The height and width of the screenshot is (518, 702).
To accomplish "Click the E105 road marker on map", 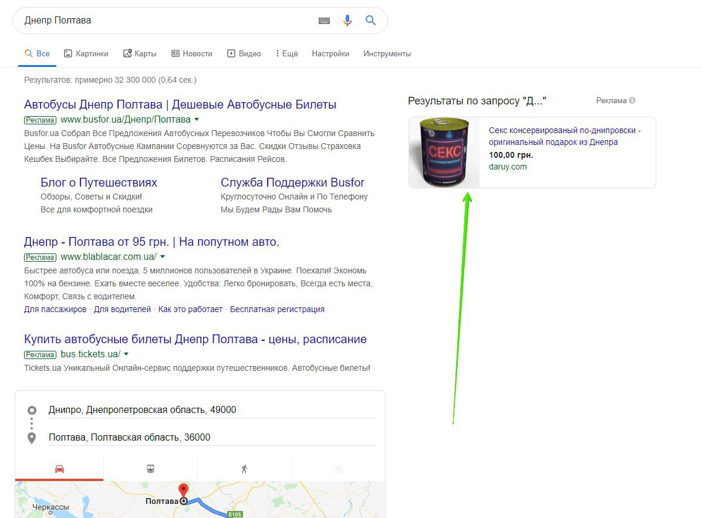I will (x=235, y=514).
